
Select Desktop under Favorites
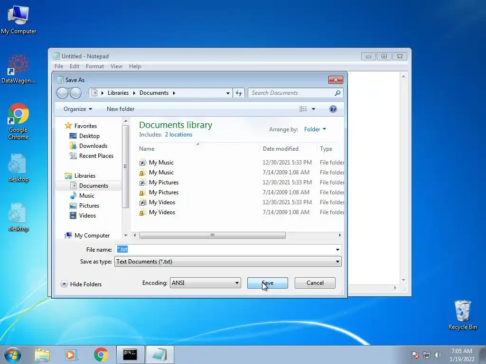[x=89, y=136]
